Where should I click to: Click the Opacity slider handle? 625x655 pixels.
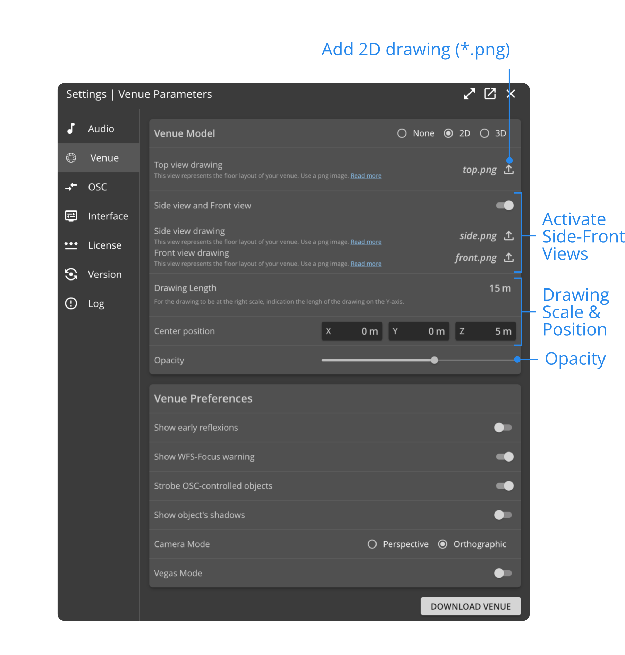pos(434,360)
